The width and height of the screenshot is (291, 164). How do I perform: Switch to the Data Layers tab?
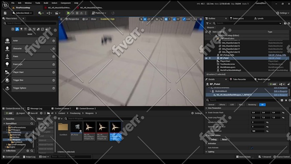(x=237, y=18)
